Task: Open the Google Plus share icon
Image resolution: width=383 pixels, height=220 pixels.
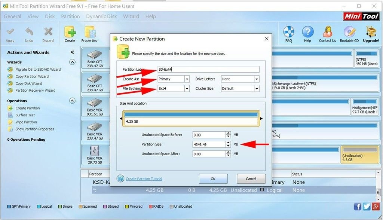Action: (x=376, y=207)
